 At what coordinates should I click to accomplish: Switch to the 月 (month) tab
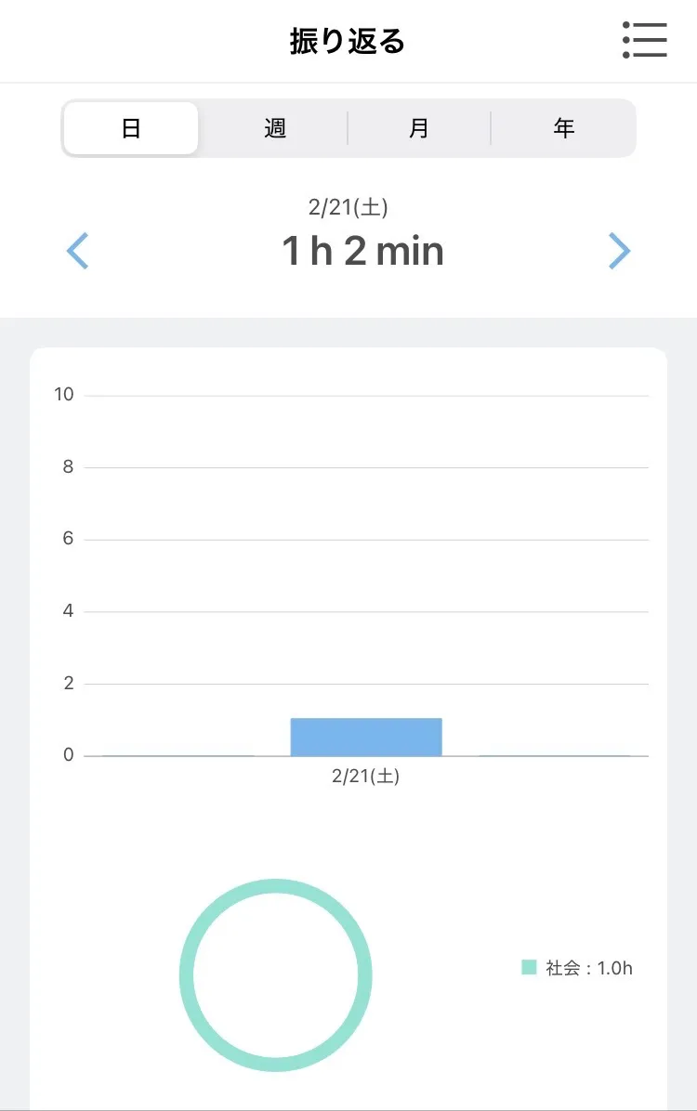(x=419, y=128)
